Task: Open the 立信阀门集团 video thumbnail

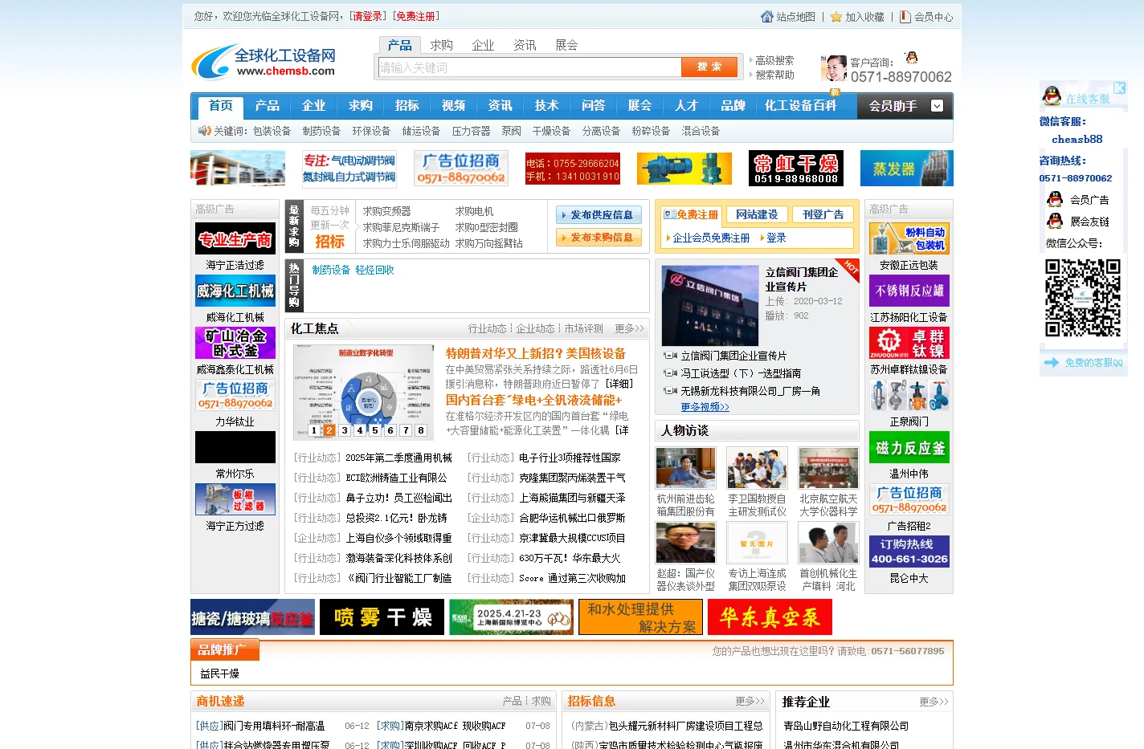Action: (709, 306)
